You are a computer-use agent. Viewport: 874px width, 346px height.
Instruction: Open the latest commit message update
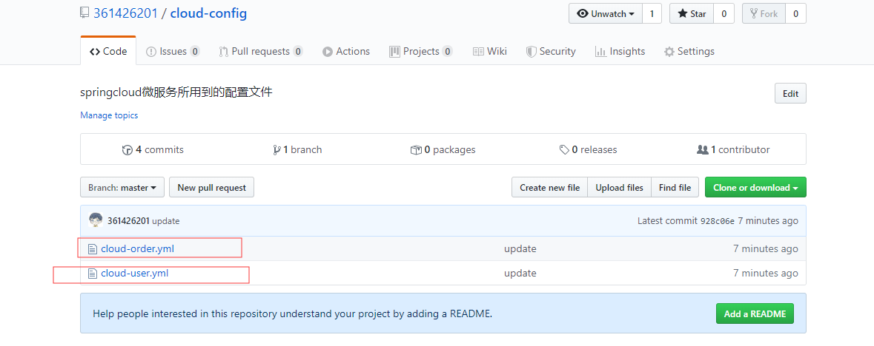tap(165, 221)
